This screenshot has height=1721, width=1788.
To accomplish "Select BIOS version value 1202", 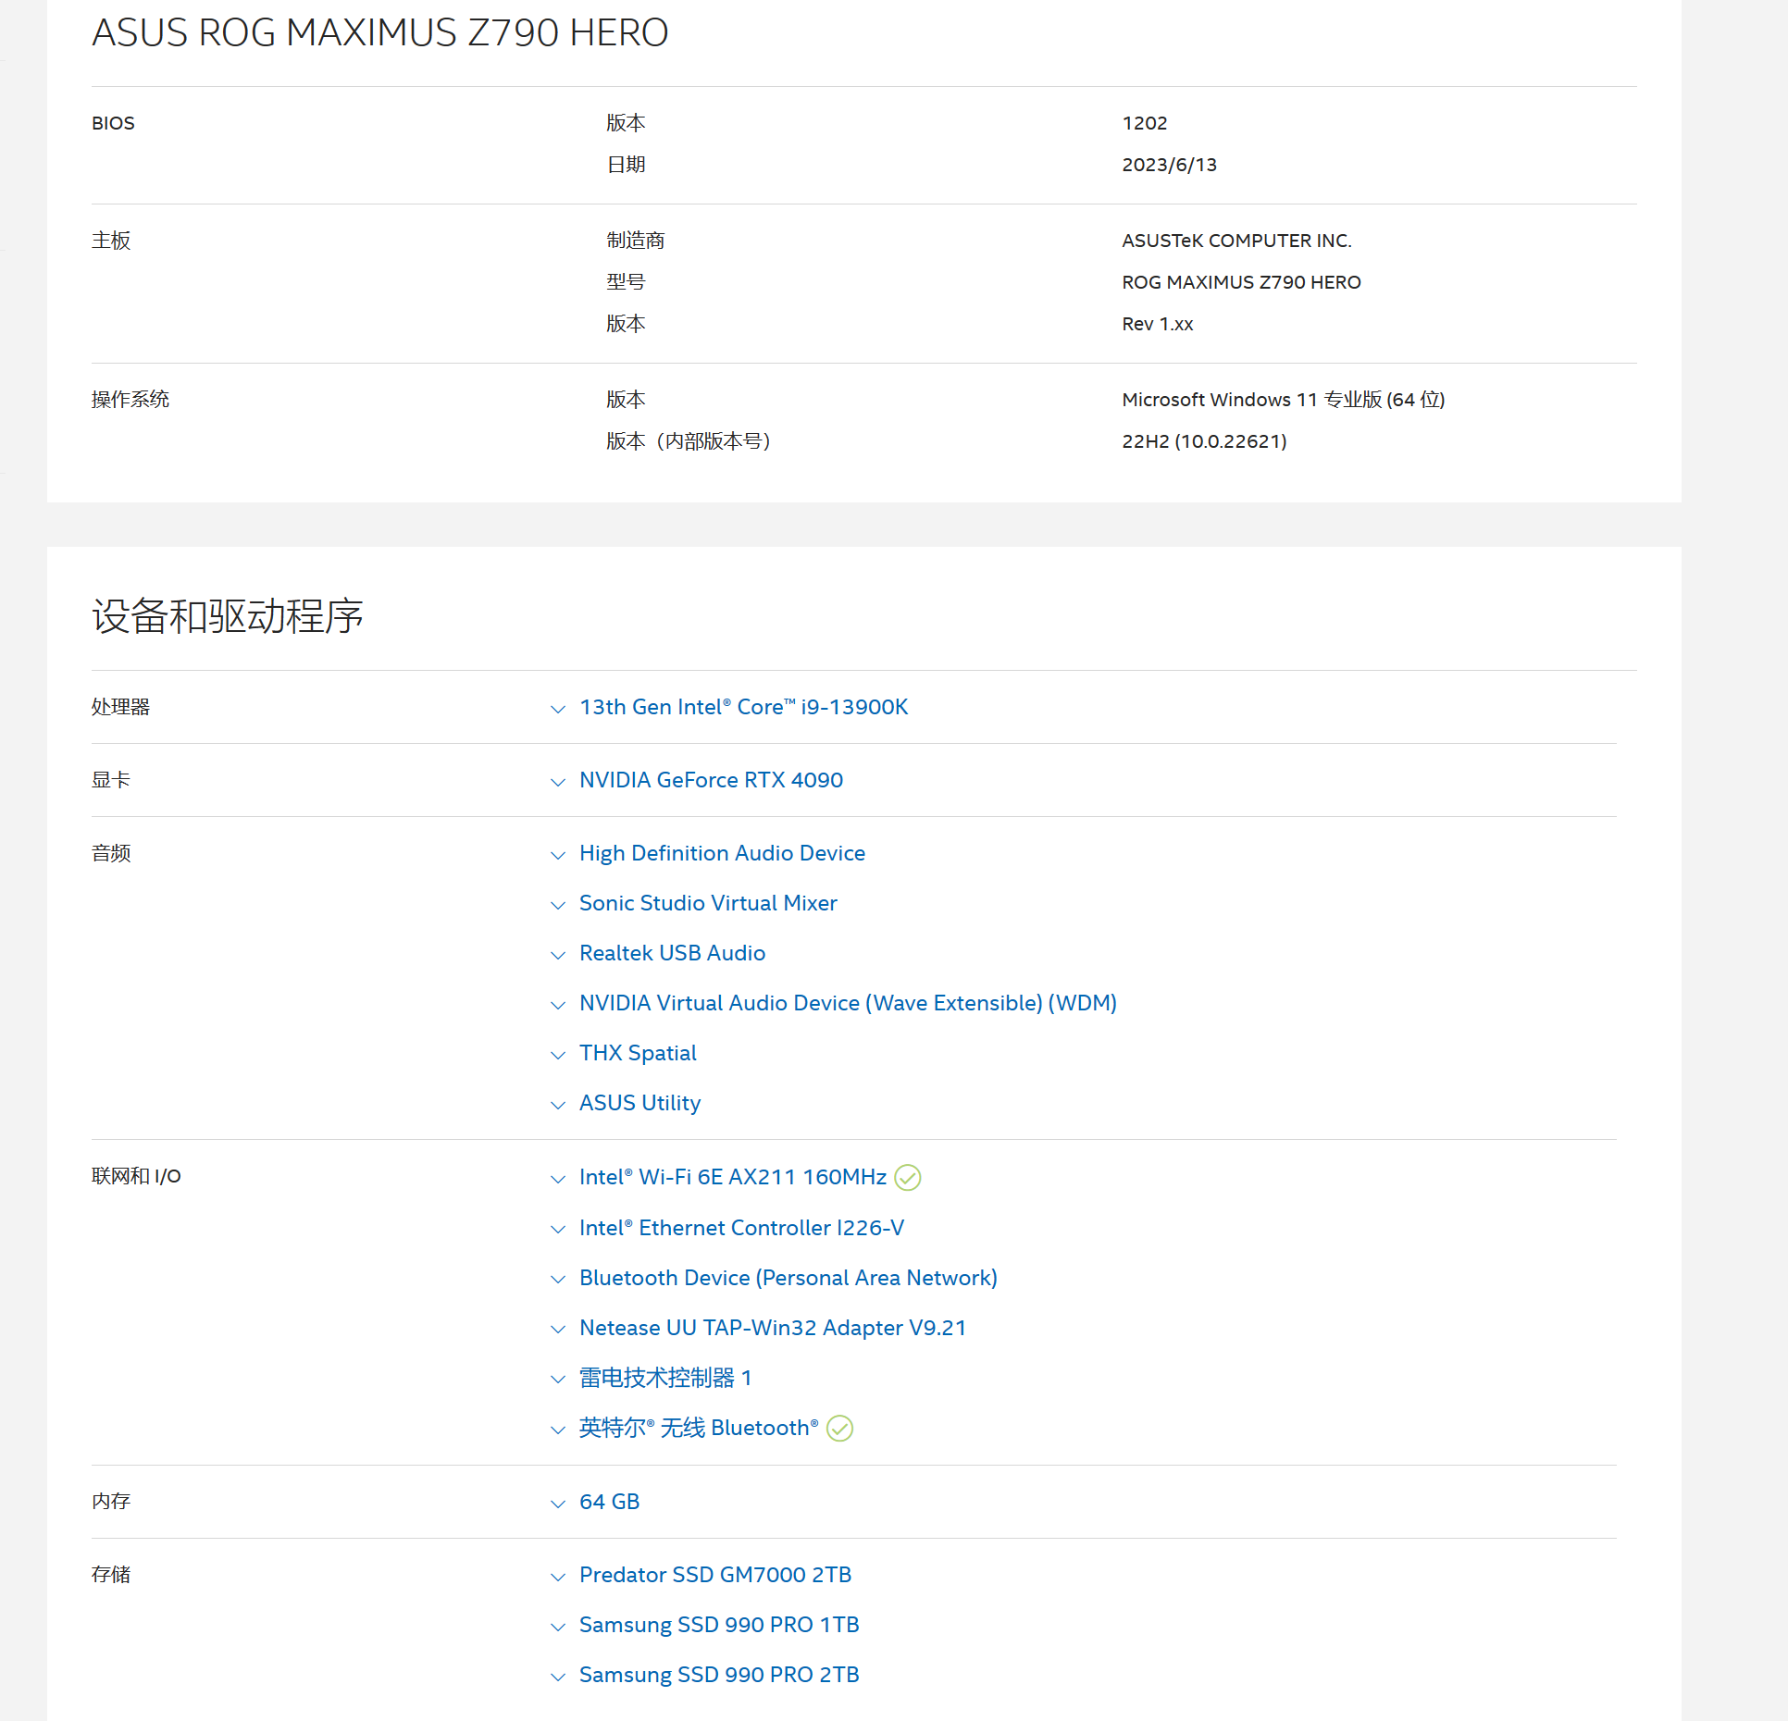I will 1145,123.
